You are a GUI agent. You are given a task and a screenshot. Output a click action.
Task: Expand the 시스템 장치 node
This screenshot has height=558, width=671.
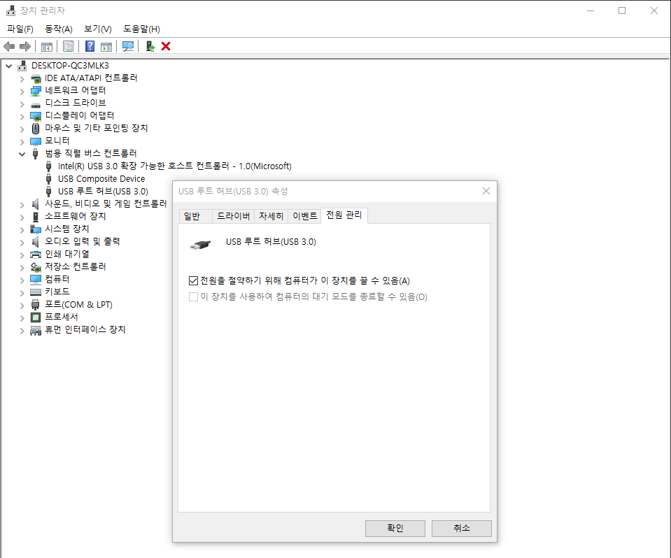22,230
